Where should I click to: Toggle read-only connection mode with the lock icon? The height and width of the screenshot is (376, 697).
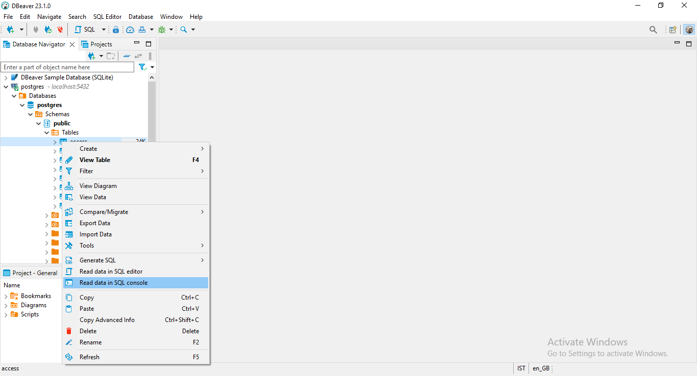pos(116,29)
